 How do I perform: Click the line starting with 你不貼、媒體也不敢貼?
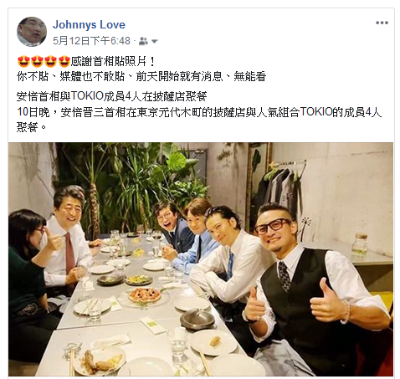point(141,76)
